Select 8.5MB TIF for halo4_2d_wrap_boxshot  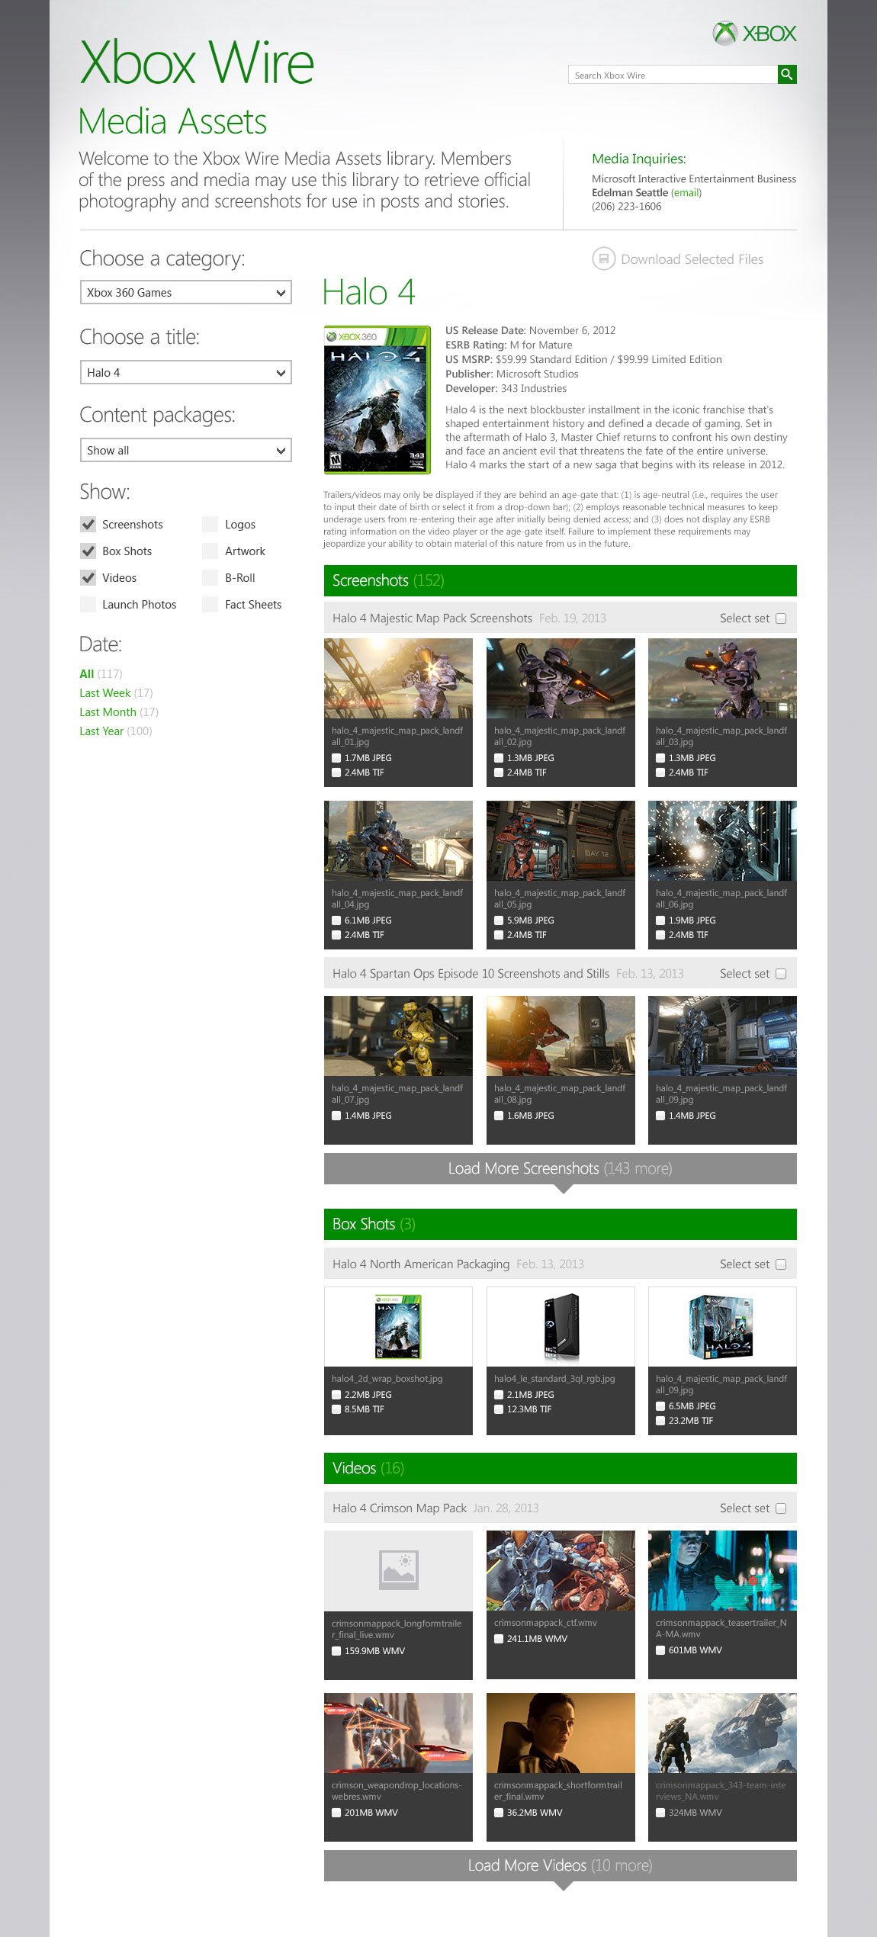click(x=336, y=1409)
